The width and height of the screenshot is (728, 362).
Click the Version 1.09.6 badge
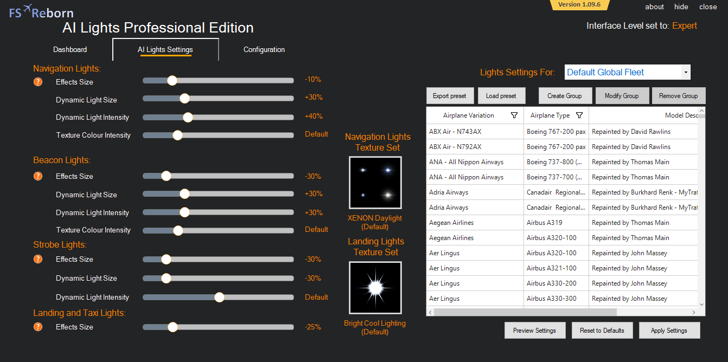(579, 4)
